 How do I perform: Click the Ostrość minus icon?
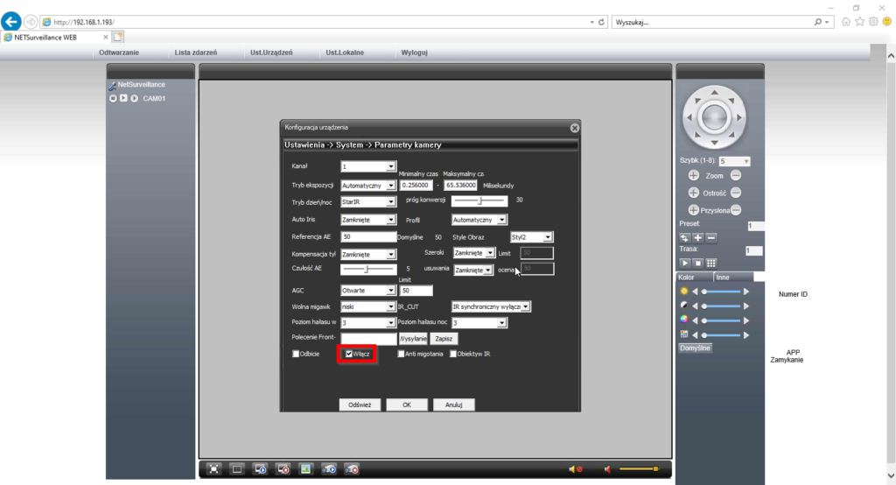pyautogui.click(x=736, y=193)
